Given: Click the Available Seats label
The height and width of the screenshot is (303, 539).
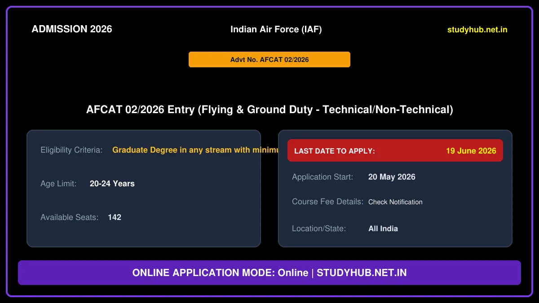Looking at the screenshot, I should click(69, 217).
